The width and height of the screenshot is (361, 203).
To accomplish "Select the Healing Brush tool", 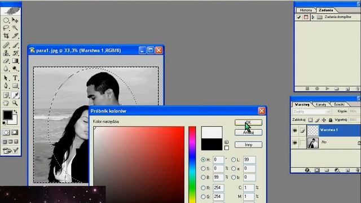I will (x=6, y=45).
